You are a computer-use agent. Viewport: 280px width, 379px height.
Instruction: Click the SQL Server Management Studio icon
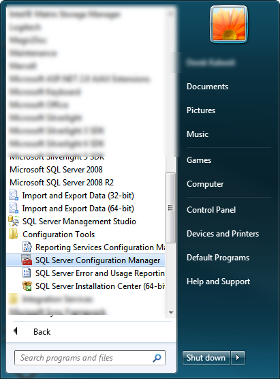tap(14, 221)
